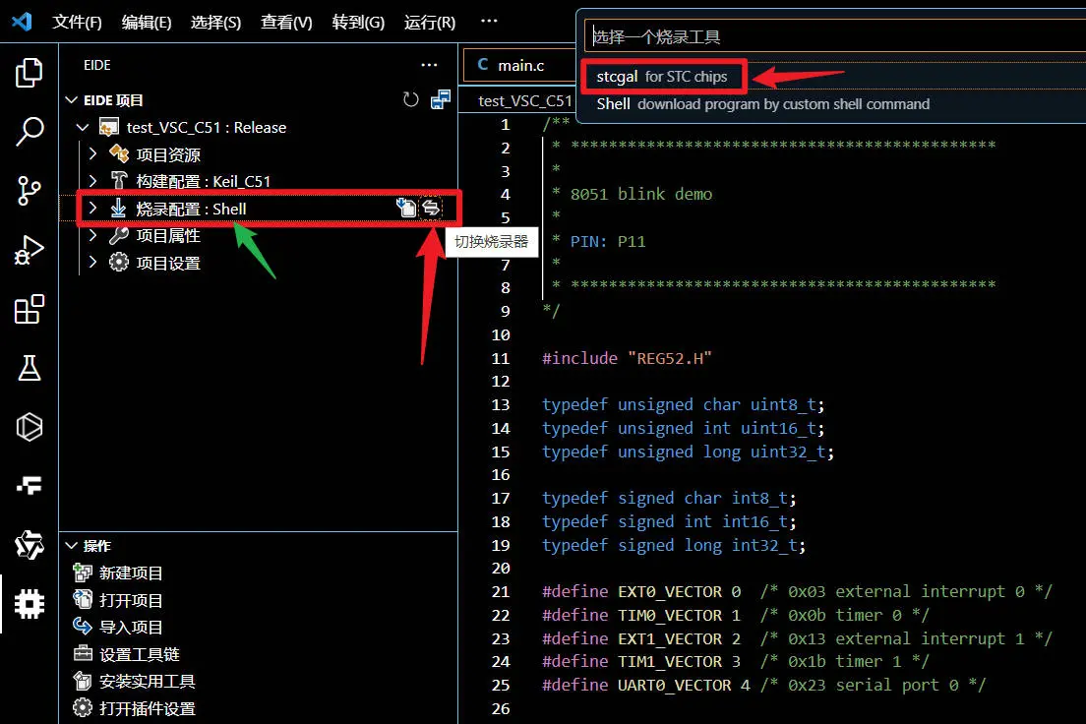Screen dimensions: 1086x724
Task: Click the #include "REG52.H" code line
Action: 627,358
